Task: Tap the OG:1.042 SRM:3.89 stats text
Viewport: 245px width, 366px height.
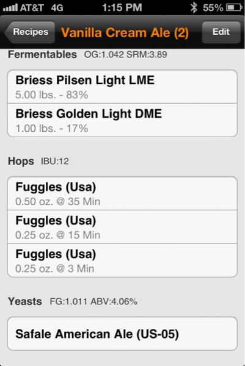Action: (125, 55)
